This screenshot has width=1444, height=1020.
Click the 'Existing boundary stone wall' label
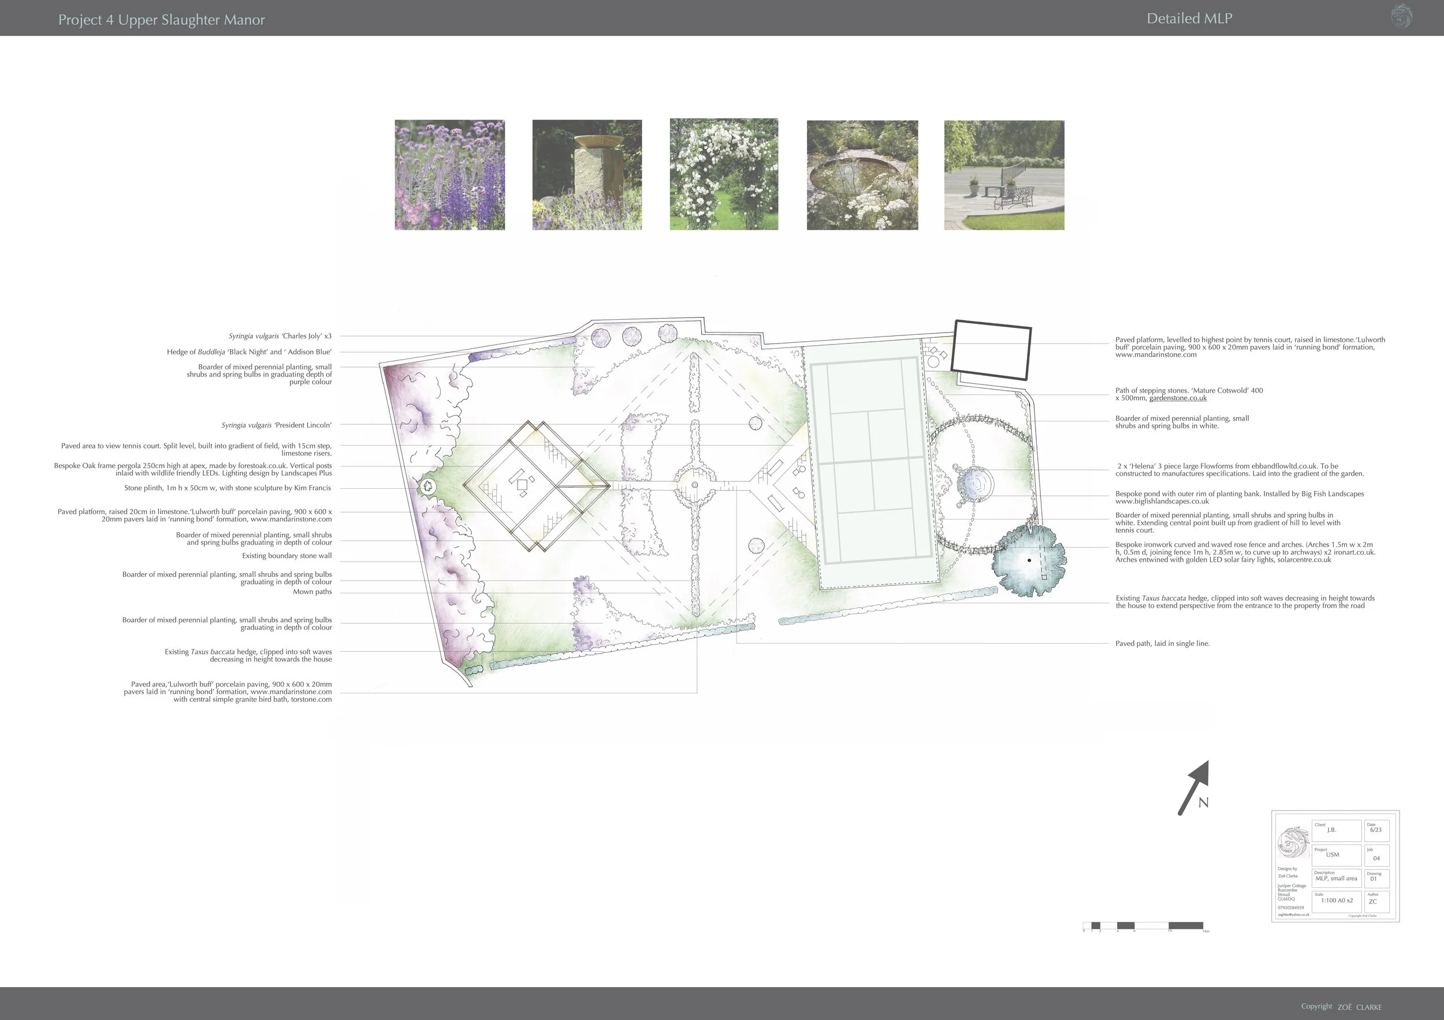click(x=287, y=555)
